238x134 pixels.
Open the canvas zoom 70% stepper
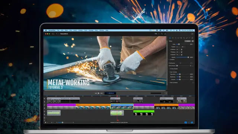pyautogui.click(x=159, y=34)
